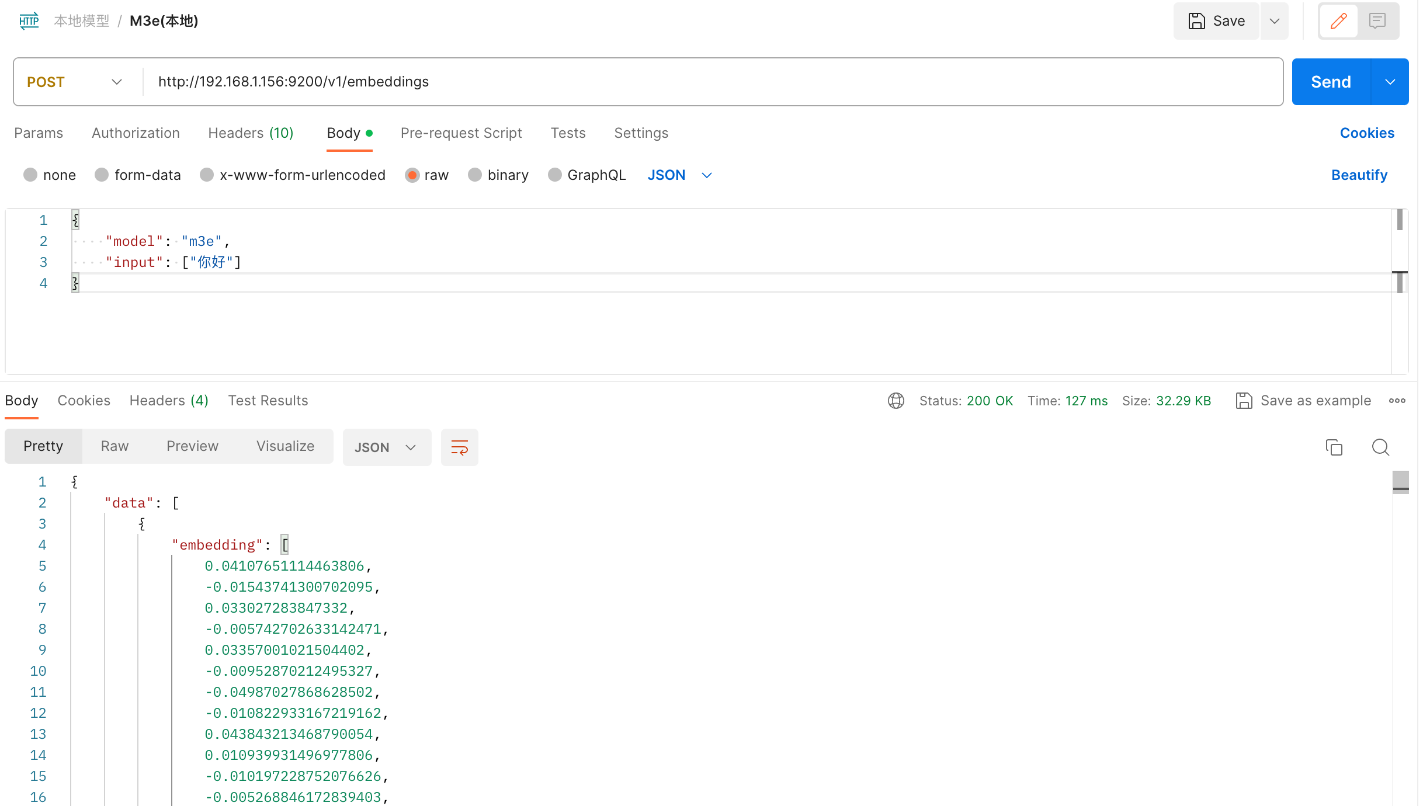Open the Pre-request Script tab
The height and width of the screenshot is (806, 1423).
(461, 133)
